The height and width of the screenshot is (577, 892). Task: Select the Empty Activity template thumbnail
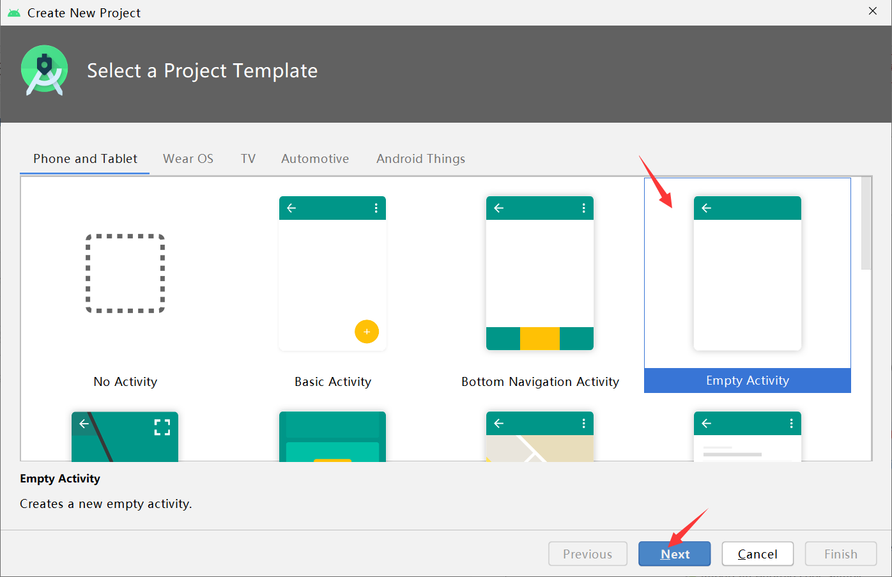click(748, 273)
